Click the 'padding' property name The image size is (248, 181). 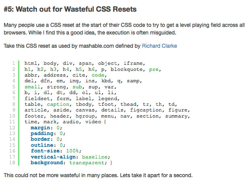coord(42,134)
